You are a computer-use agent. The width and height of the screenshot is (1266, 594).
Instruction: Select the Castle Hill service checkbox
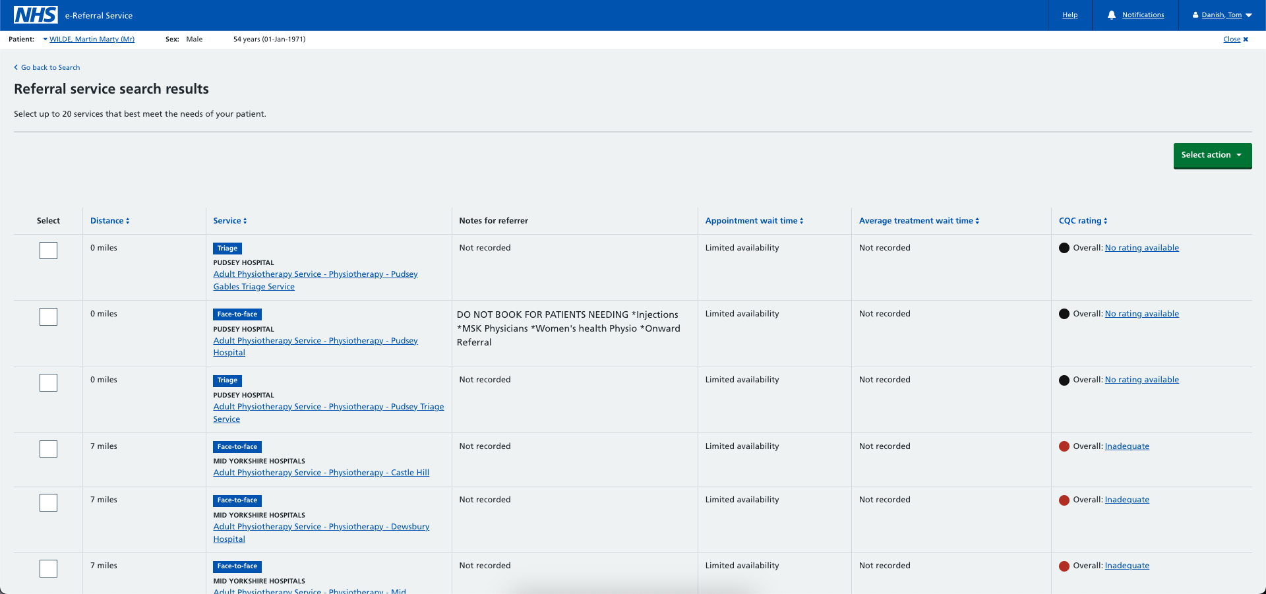(48, 449)
